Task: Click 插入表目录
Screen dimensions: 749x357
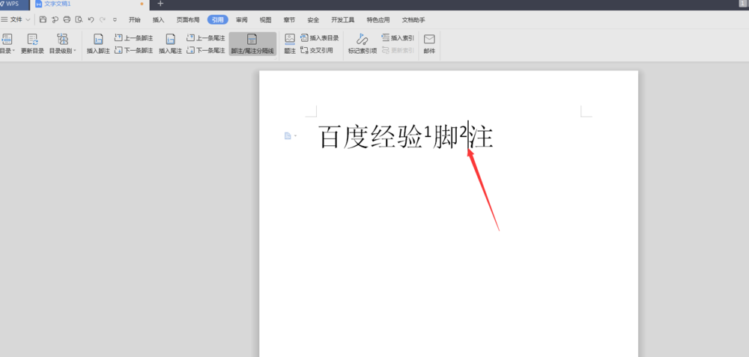Action: coord(320,37)
